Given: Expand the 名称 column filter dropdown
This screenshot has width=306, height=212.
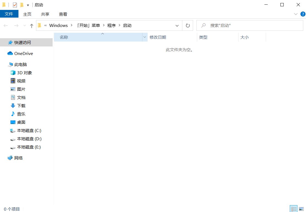Looking at the screenshot, I should pyautogui.click(x=145, y=37).
